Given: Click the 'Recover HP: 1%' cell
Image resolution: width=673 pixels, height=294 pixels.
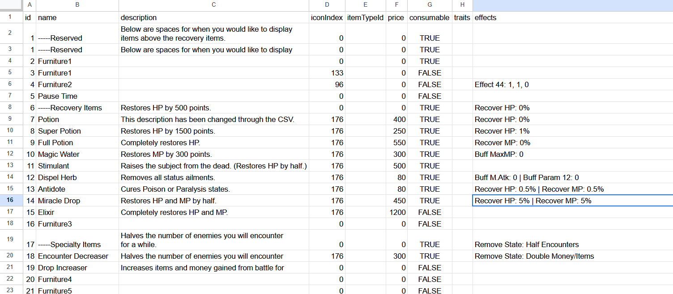Looking at the screenshot, I should click(573, 131).
